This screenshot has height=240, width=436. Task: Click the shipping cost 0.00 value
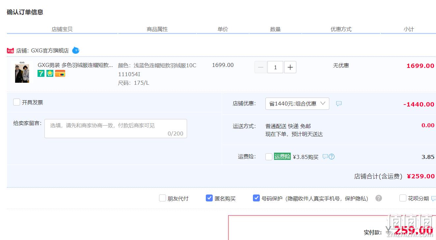(x=428, y=125)
